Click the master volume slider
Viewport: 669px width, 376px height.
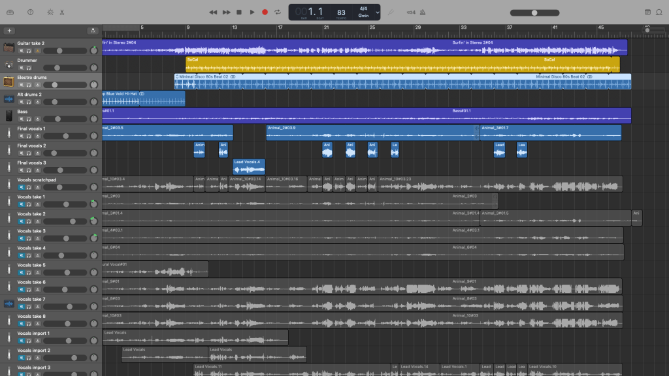tap(534, 12)
